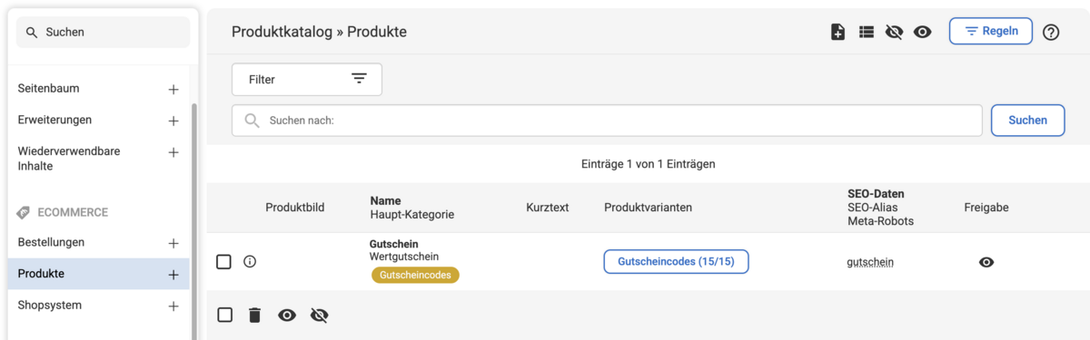Expand Seitenbaum with plus icon
Image resolution: width=1090 pixels, height=340 pixels.
(x=173, y=90)
